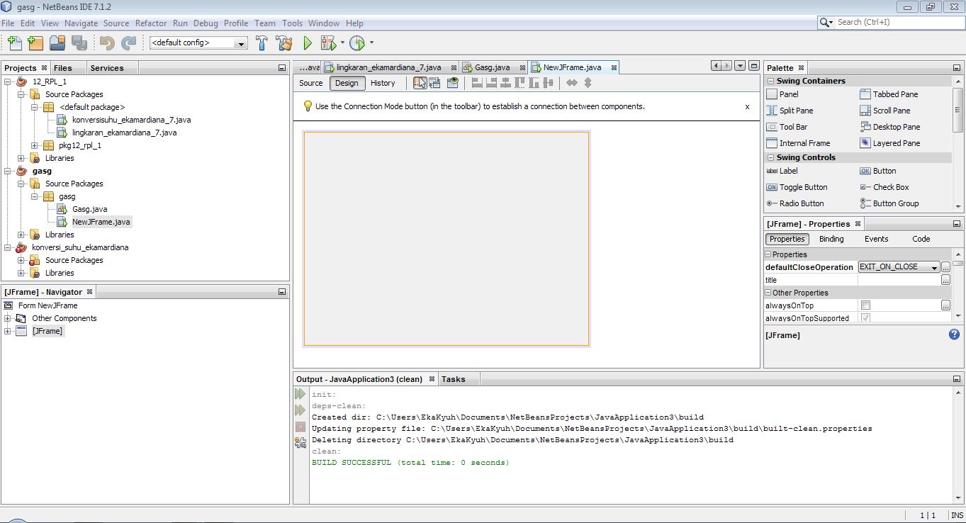Pick the Tabbed Pane palette component

889,94
